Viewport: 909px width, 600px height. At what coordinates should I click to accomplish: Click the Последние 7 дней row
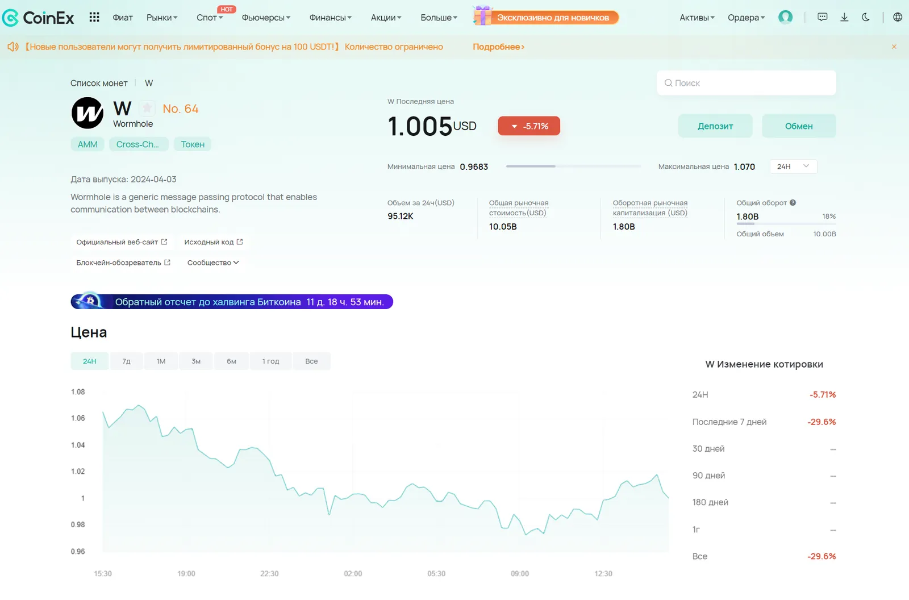click(764, 422)
